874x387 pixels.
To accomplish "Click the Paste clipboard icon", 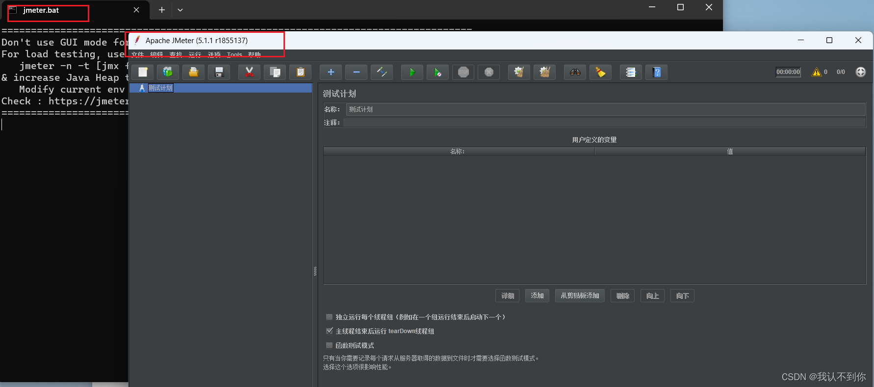I will tap(301, 73).
